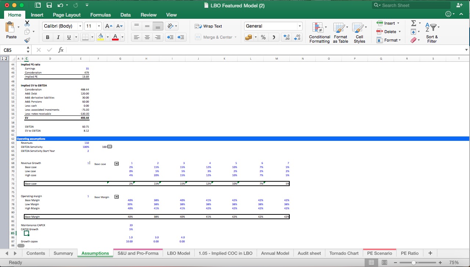This screenshot has width=470, height=267.
Task: Switch to the Formulas ribbon tab
Action: [100, 15]
